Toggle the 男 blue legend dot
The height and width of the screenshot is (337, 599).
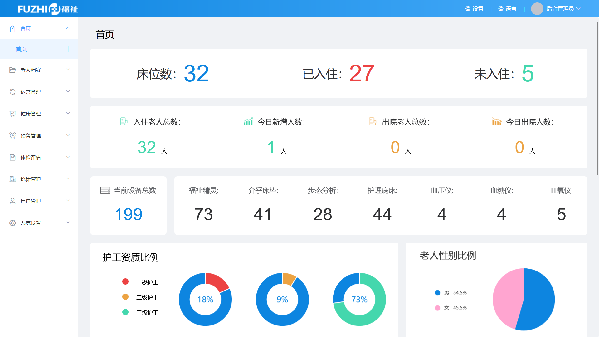437,293
